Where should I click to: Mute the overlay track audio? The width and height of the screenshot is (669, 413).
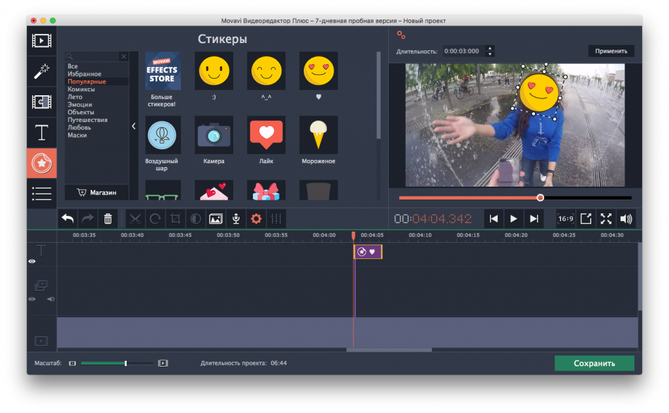coord(51,299)
